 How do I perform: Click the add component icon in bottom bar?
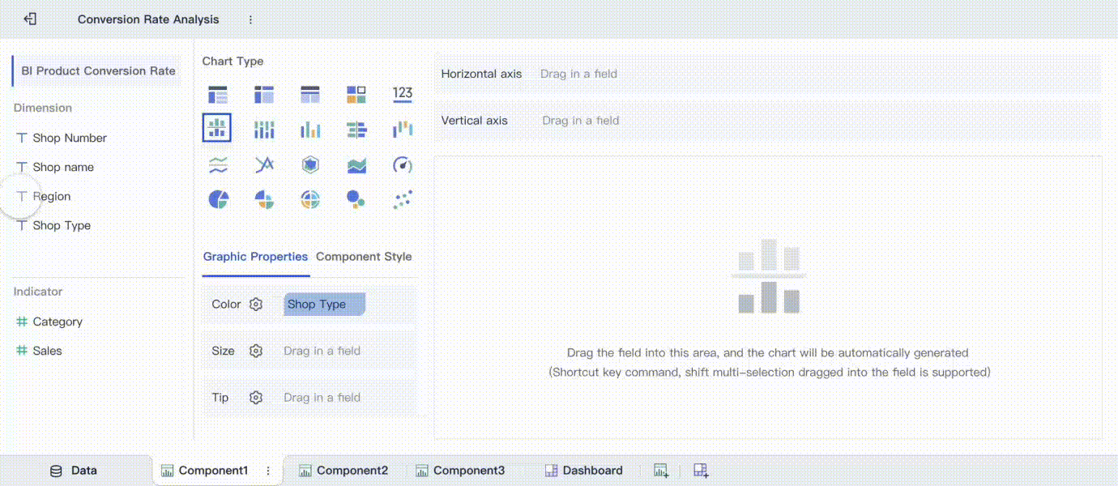[661, 471]
